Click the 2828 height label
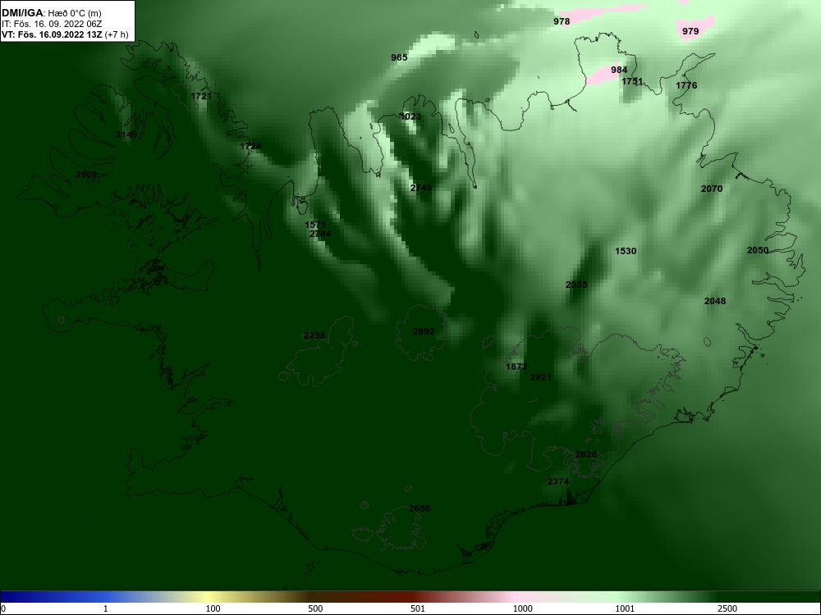Screen dimensions: 821x615 (586, 454)
